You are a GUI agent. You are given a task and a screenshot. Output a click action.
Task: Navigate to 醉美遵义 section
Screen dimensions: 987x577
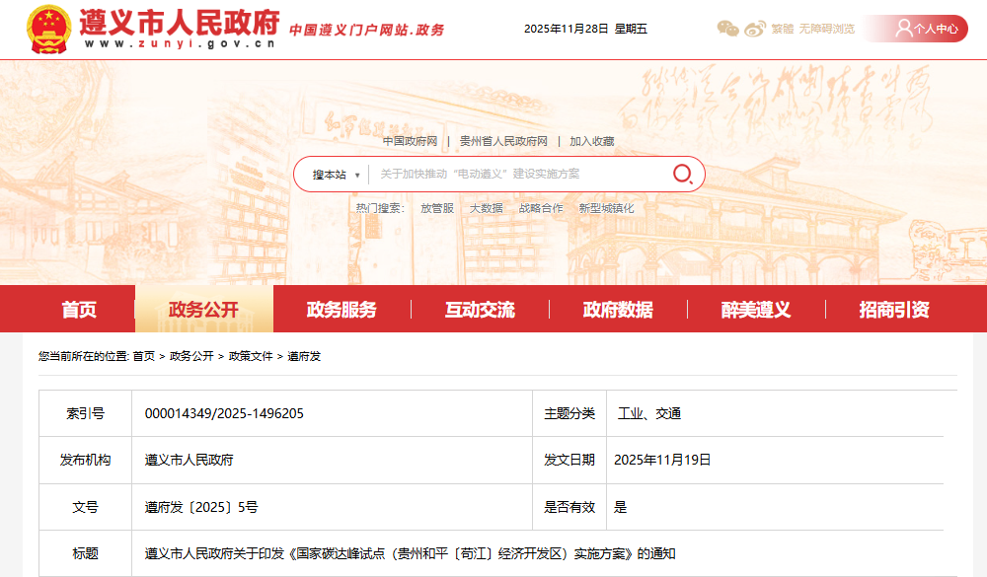(756, 310)
